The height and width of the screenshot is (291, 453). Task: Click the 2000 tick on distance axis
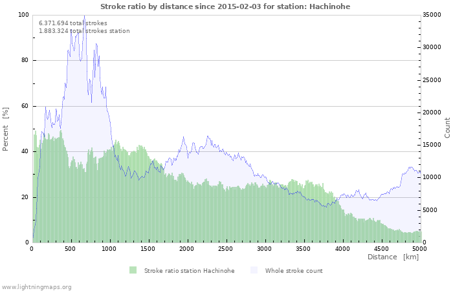(x=186, y=249)
